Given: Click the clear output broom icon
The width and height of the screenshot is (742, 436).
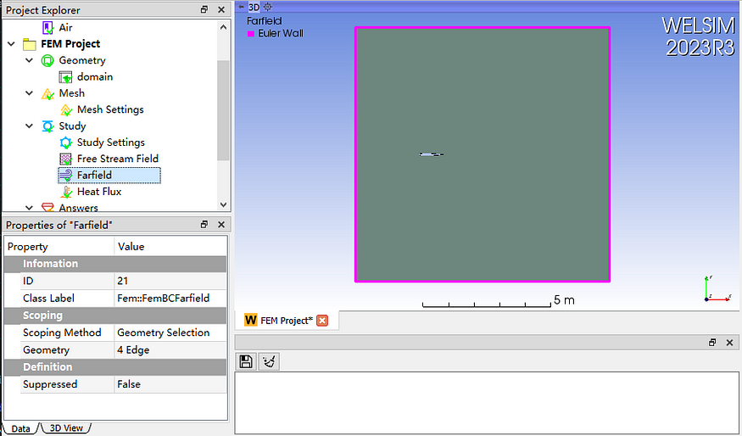Looking at the screenshot, I should pyautogui.click(x=269, y=361).
